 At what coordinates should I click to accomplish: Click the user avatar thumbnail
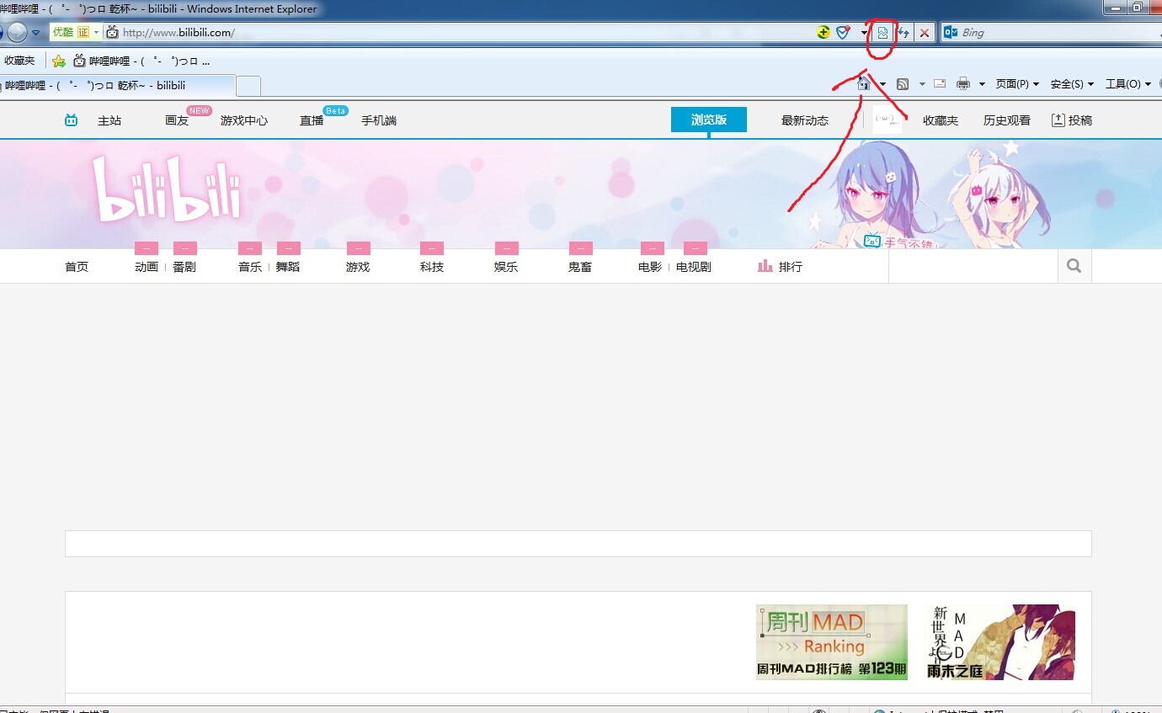887,120
